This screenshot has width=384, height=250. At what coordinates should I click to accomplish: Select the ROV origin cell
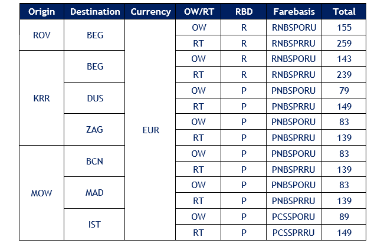(42, 35)
